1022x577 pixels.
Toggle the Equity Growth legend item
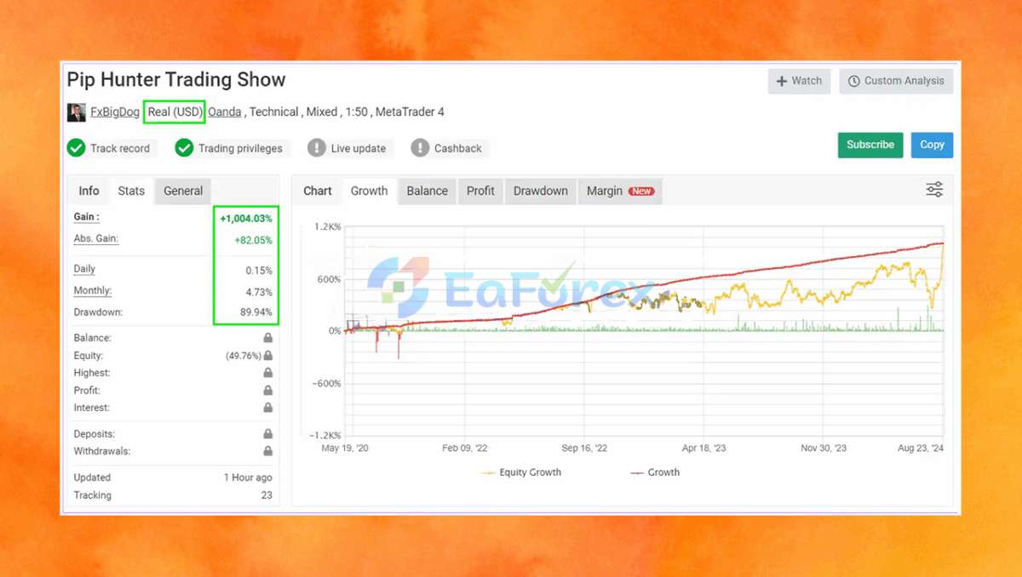pos(522,472)
